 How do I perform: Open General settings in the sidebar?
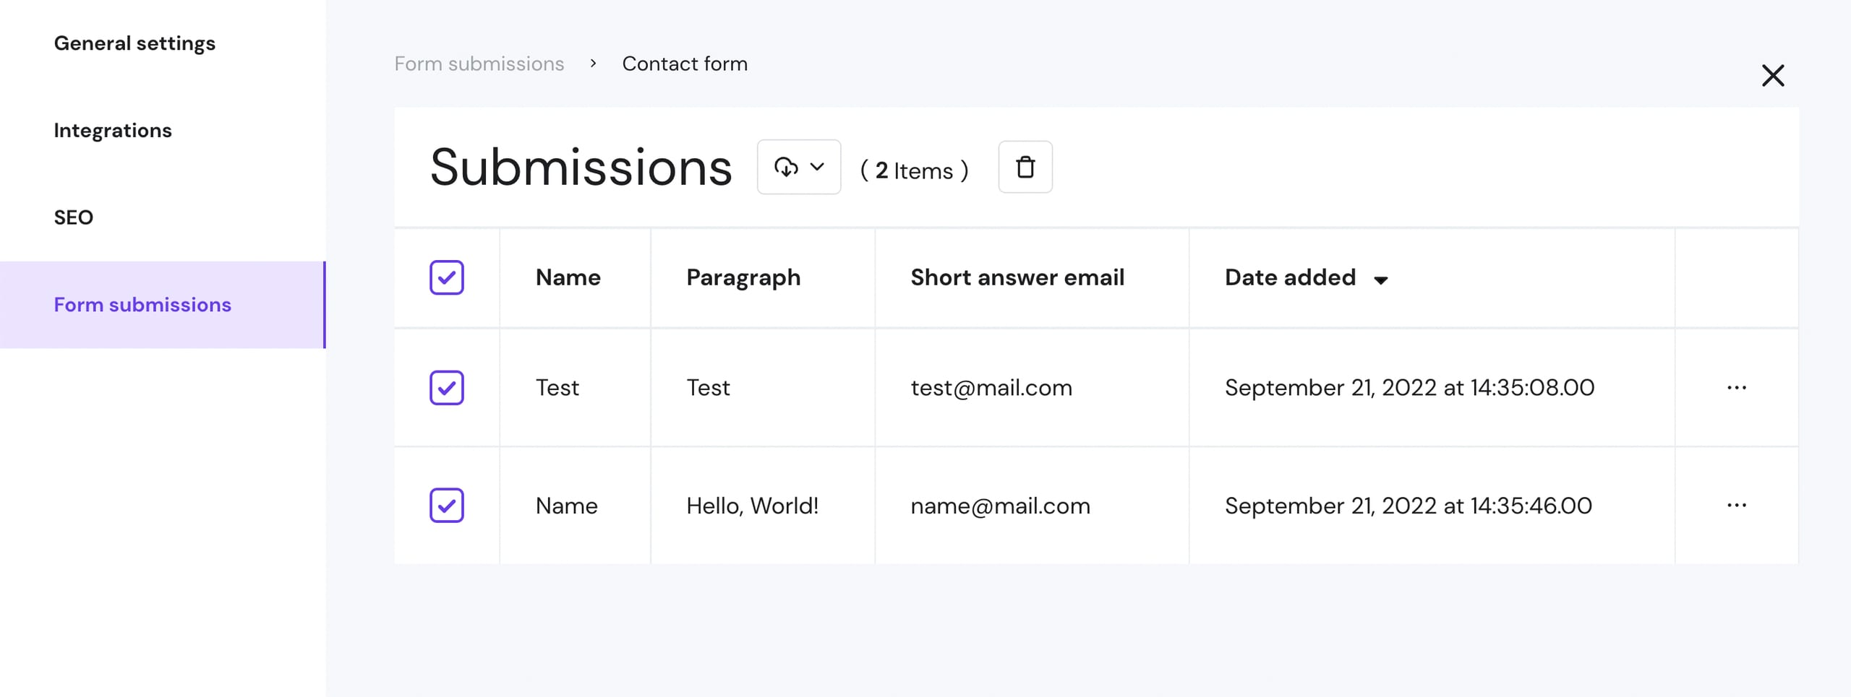[x=134, y=43]
